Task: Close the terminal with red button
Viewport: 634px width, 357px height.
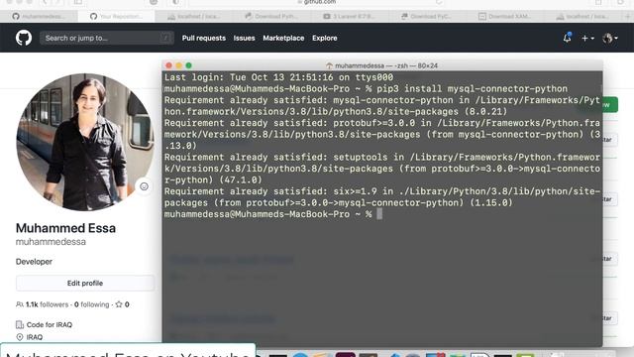Action: click(169, 65)
